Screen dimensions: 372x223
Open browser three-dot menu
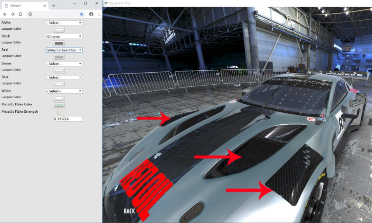coord(99,14)
